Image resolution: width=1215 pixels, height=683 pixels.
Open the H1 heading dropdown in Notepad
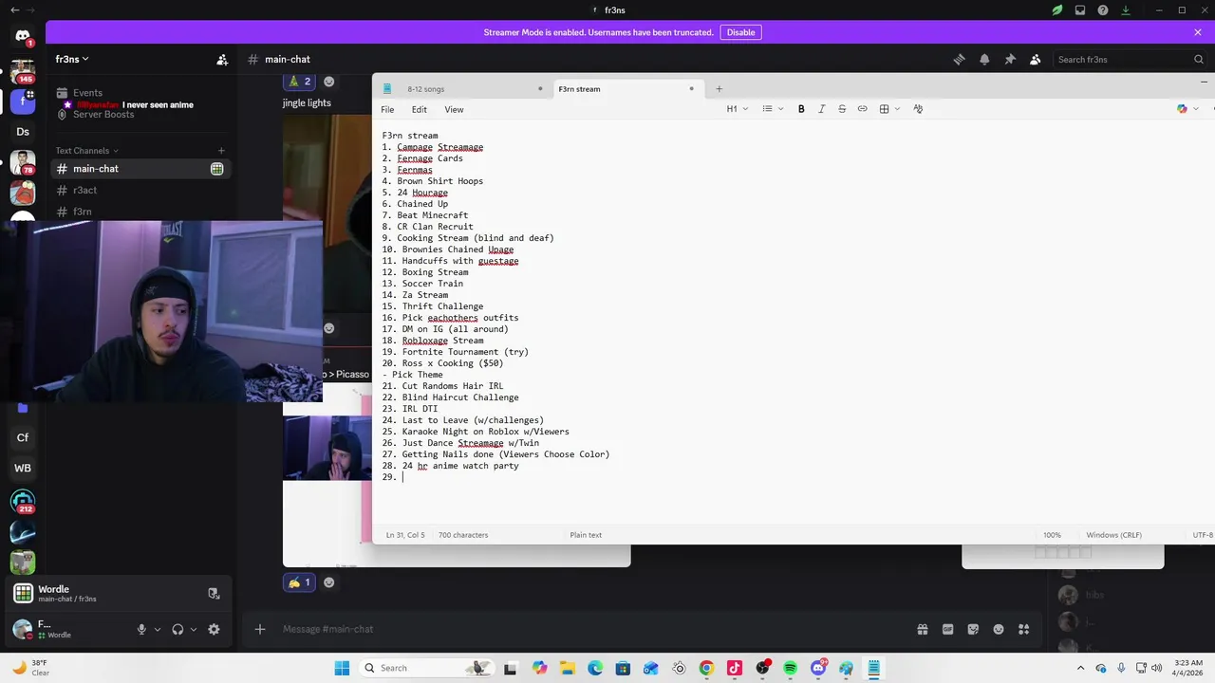tap(738, 109)
